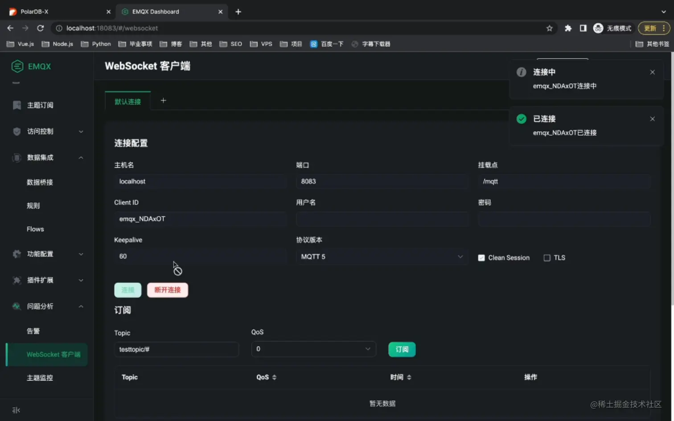The image size is (674, 421).
Task: Open 协议版本 MQTT 5 dropdown
Action: 382,257
